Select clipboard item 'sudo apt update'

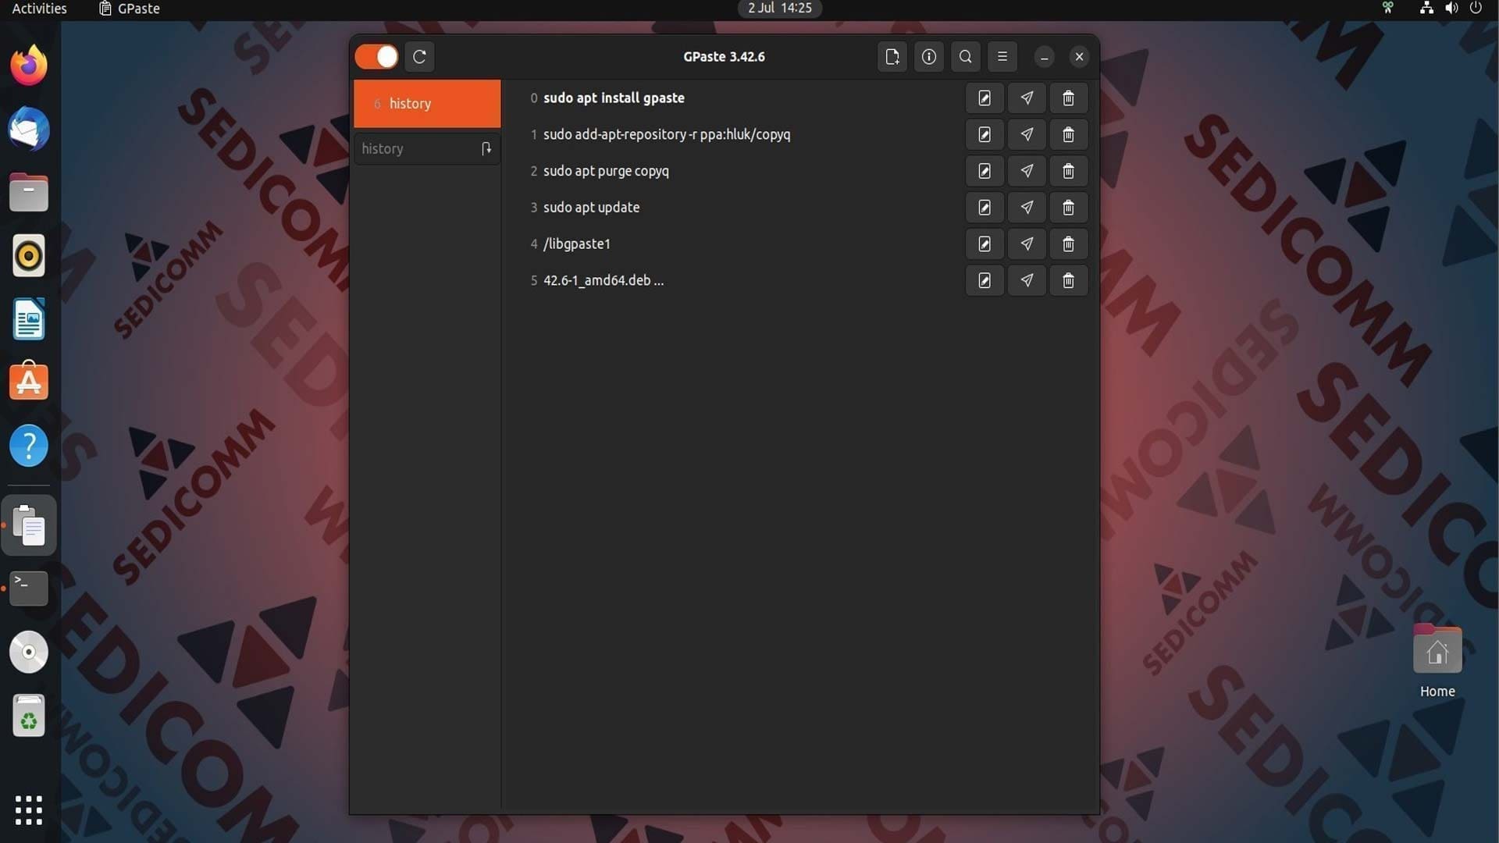pyautogui.click(x=591, y=208)
